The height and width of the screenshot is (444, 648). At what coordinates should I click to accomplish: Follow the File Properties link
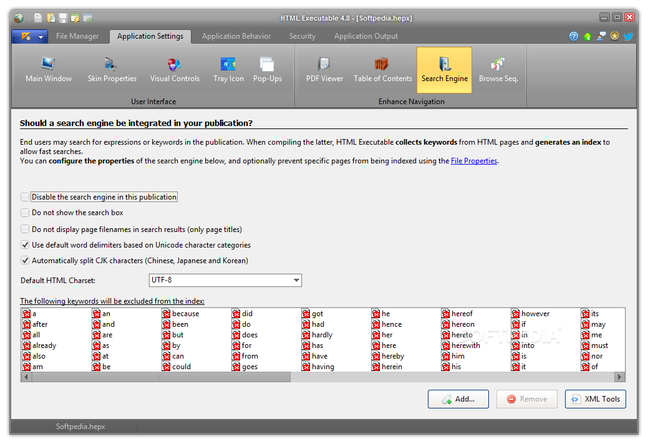(473, 161)
